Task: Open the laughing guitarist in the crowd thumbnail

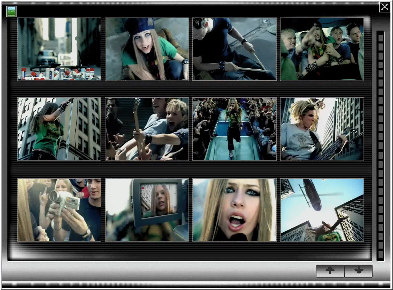Action: pyautogui.click(x=147, y=129)
